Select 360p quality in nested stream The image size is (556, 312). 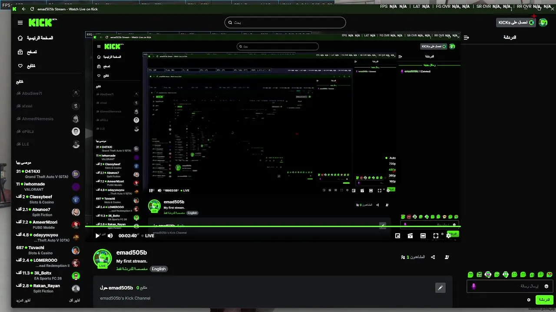point(392,175)
